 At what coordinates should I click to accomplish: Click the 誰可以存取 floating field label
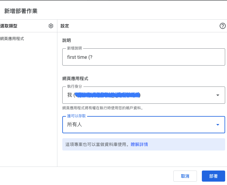[x=76, y=117]
